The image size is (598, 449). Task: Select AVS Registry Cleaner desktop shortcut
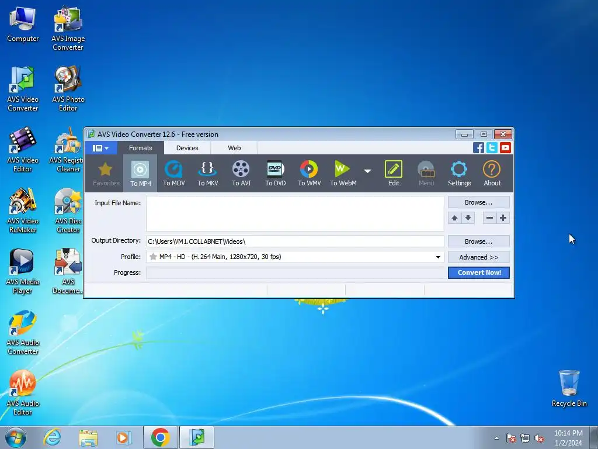pos(67,150)
